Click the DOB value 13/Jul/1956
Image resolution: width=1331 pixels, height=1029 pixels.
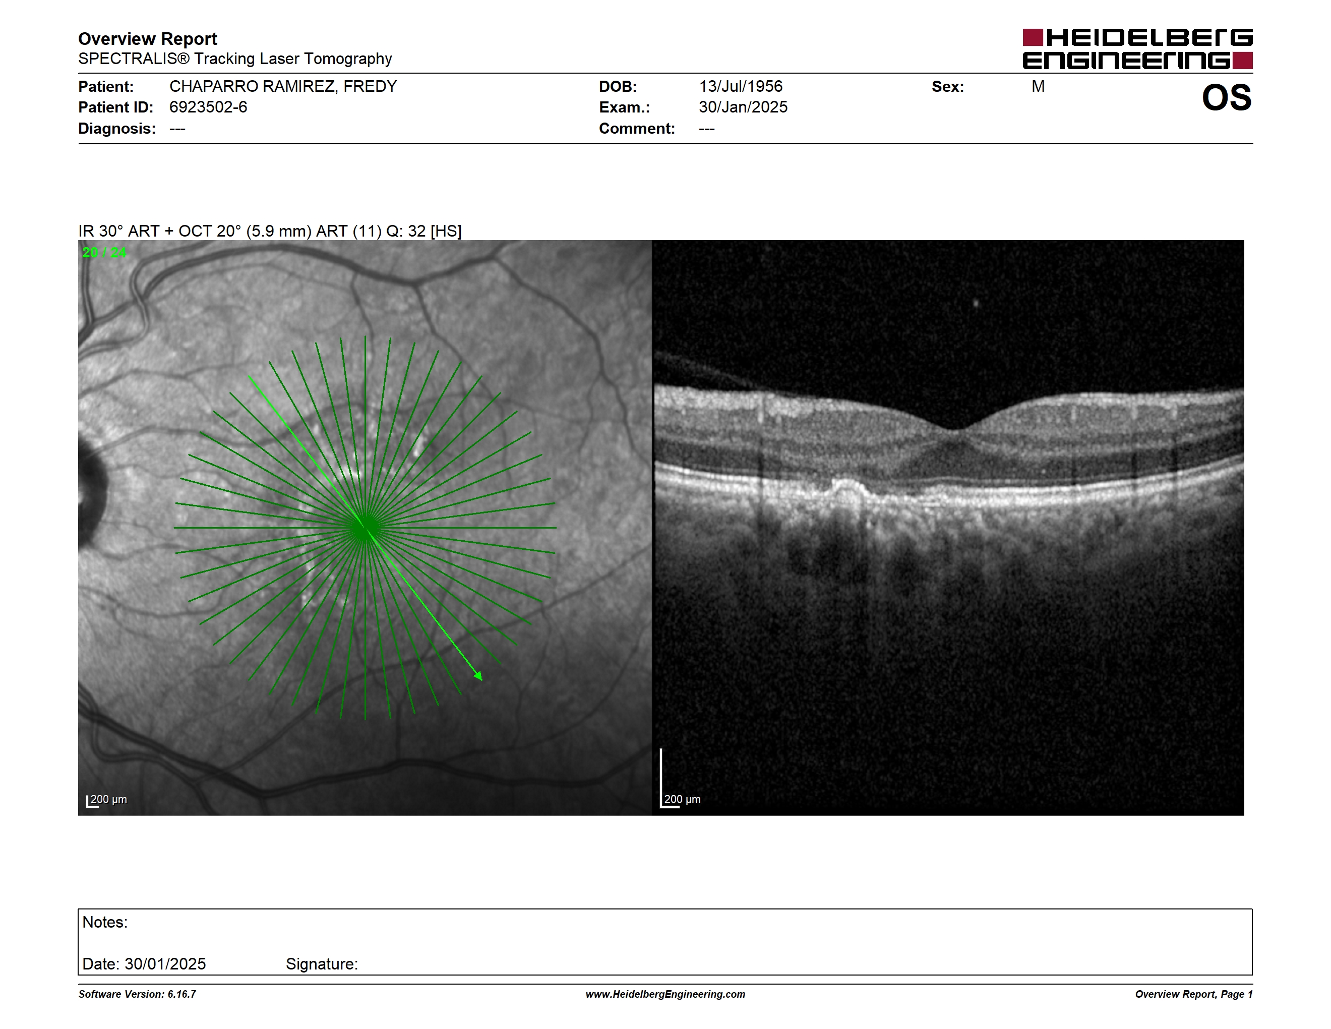[x=741, y=87]
